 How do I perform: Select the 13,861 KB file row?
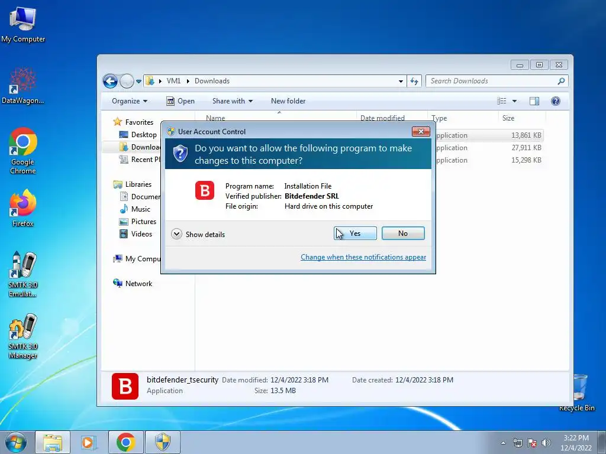pos(489,135)
